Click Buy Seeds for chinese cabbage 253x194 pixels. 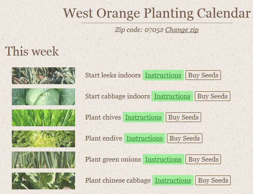click(x=213, y=181)
